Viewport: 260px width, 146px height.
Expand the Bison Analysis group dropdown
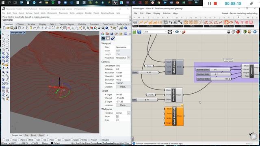click(x=162, y=26)
